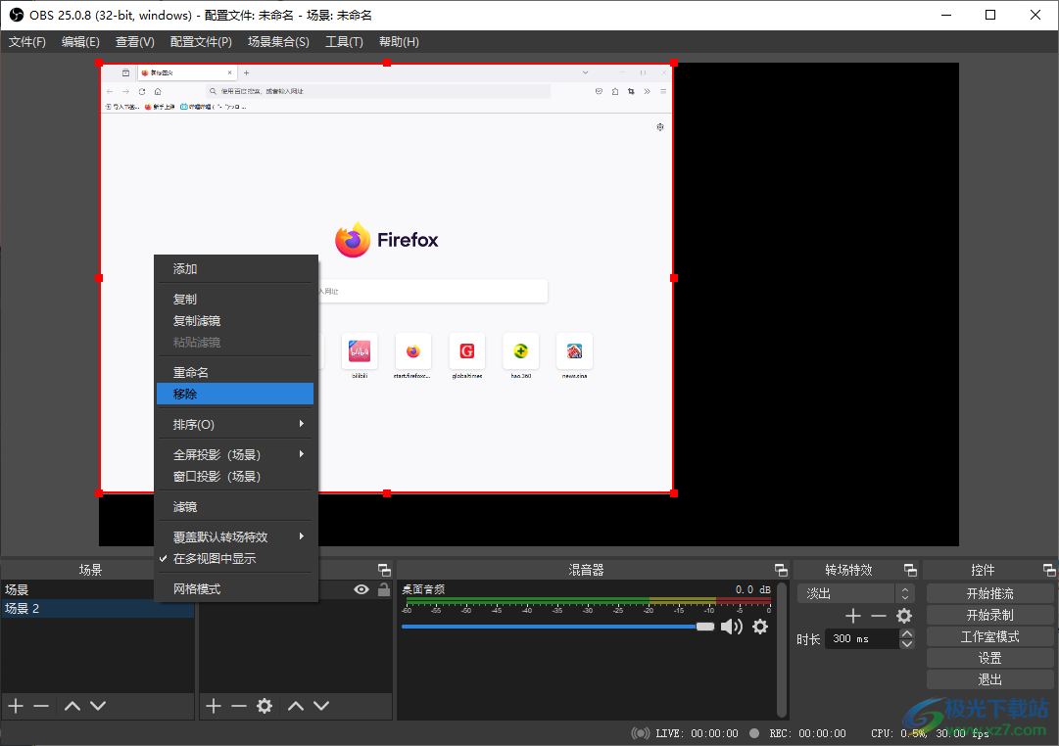Choose 复制滤镜 in context menu
This screenshot has width=1059, height=746.
[234, 321]
